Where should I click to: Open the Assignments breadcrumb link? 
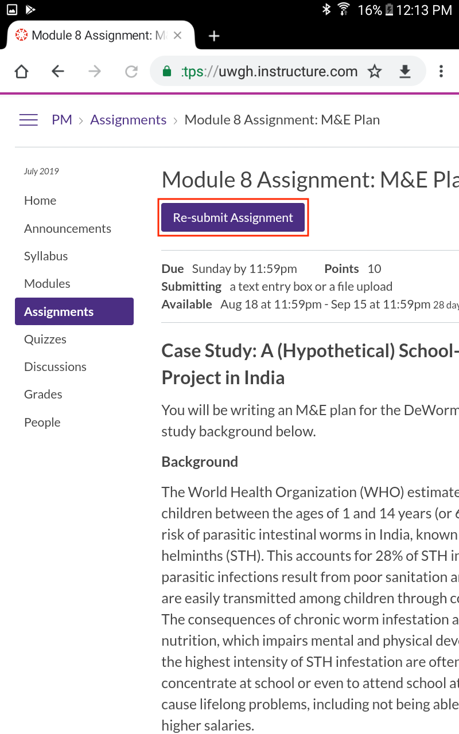pyautogui.click(x=129, y=120)
